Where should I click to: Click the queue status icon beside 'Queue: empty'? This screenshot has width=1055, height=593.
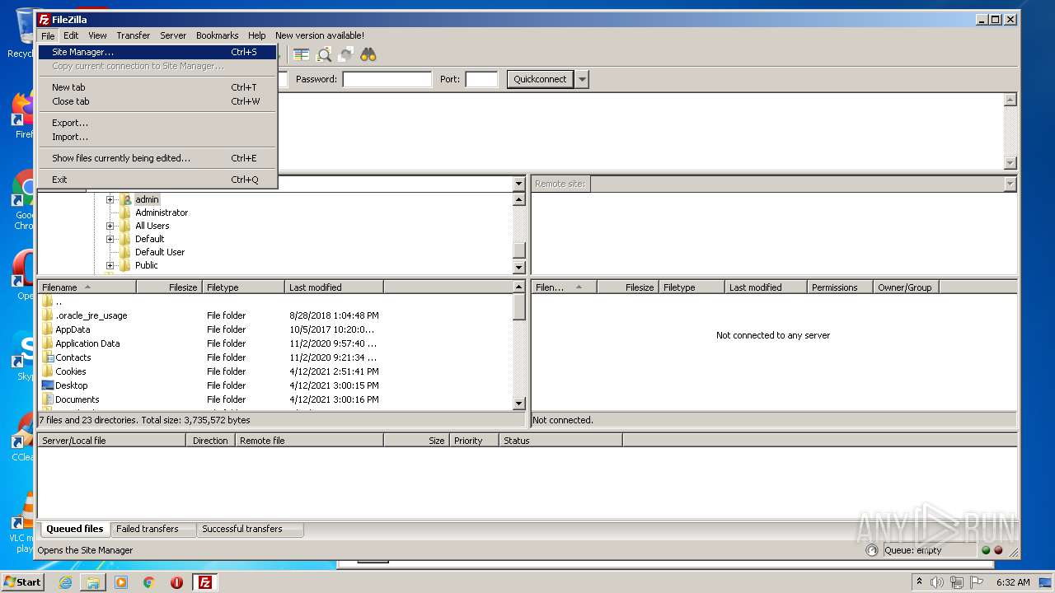tap(872, 550)
